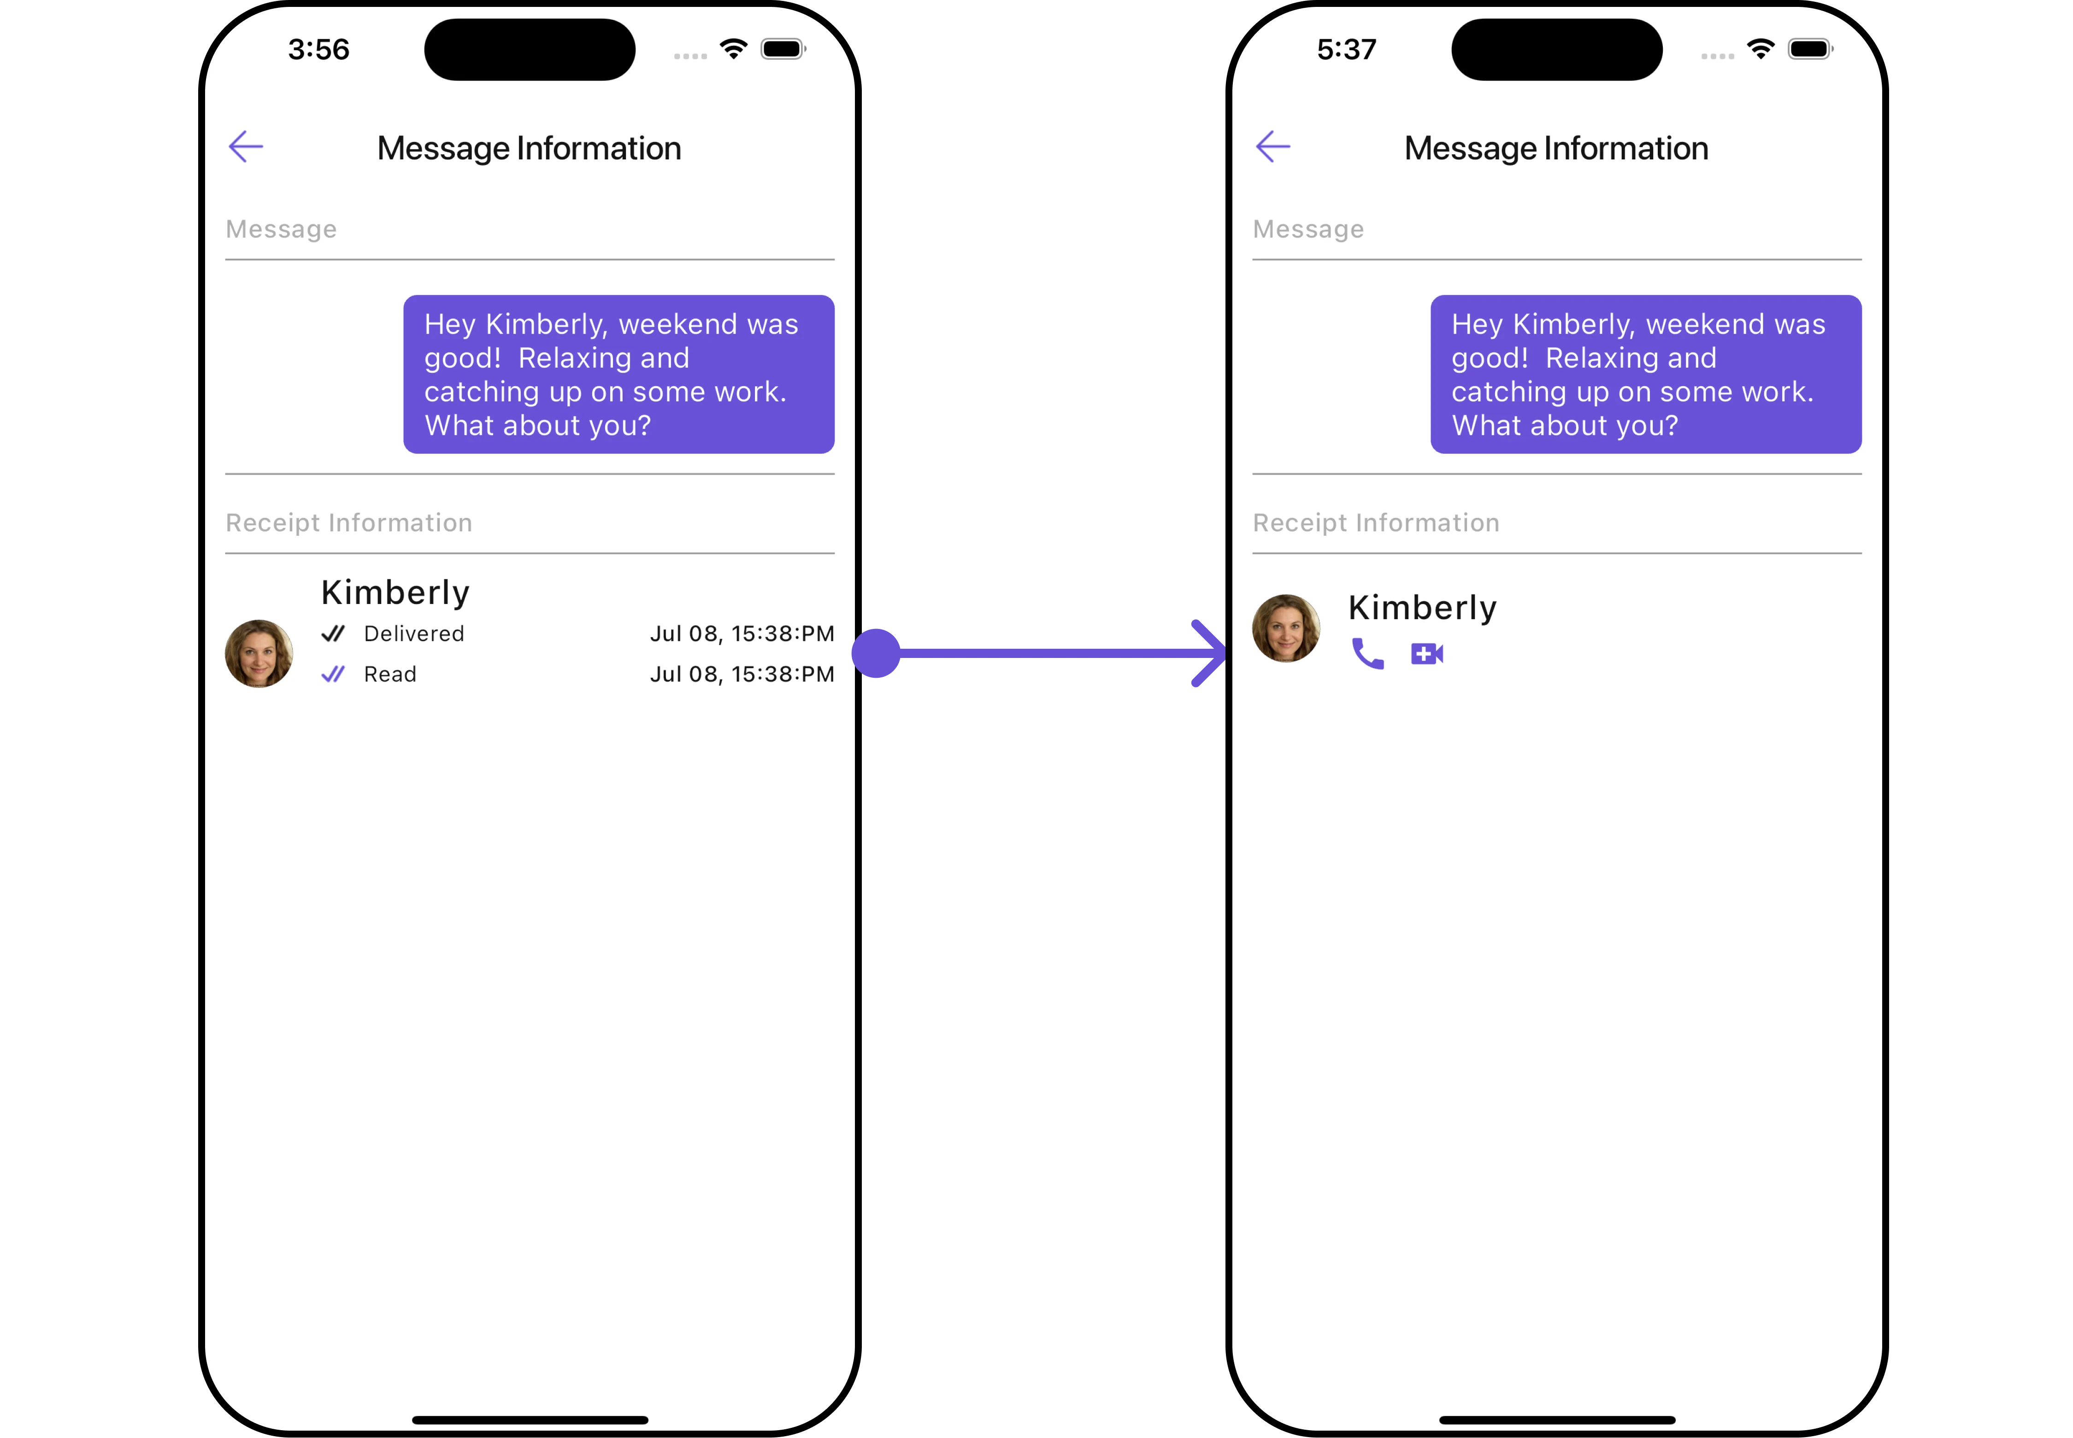Screen dimensions: 2073x1438
Task: Tap Kimberly's name on right phone
Action: pos(1422,608)
